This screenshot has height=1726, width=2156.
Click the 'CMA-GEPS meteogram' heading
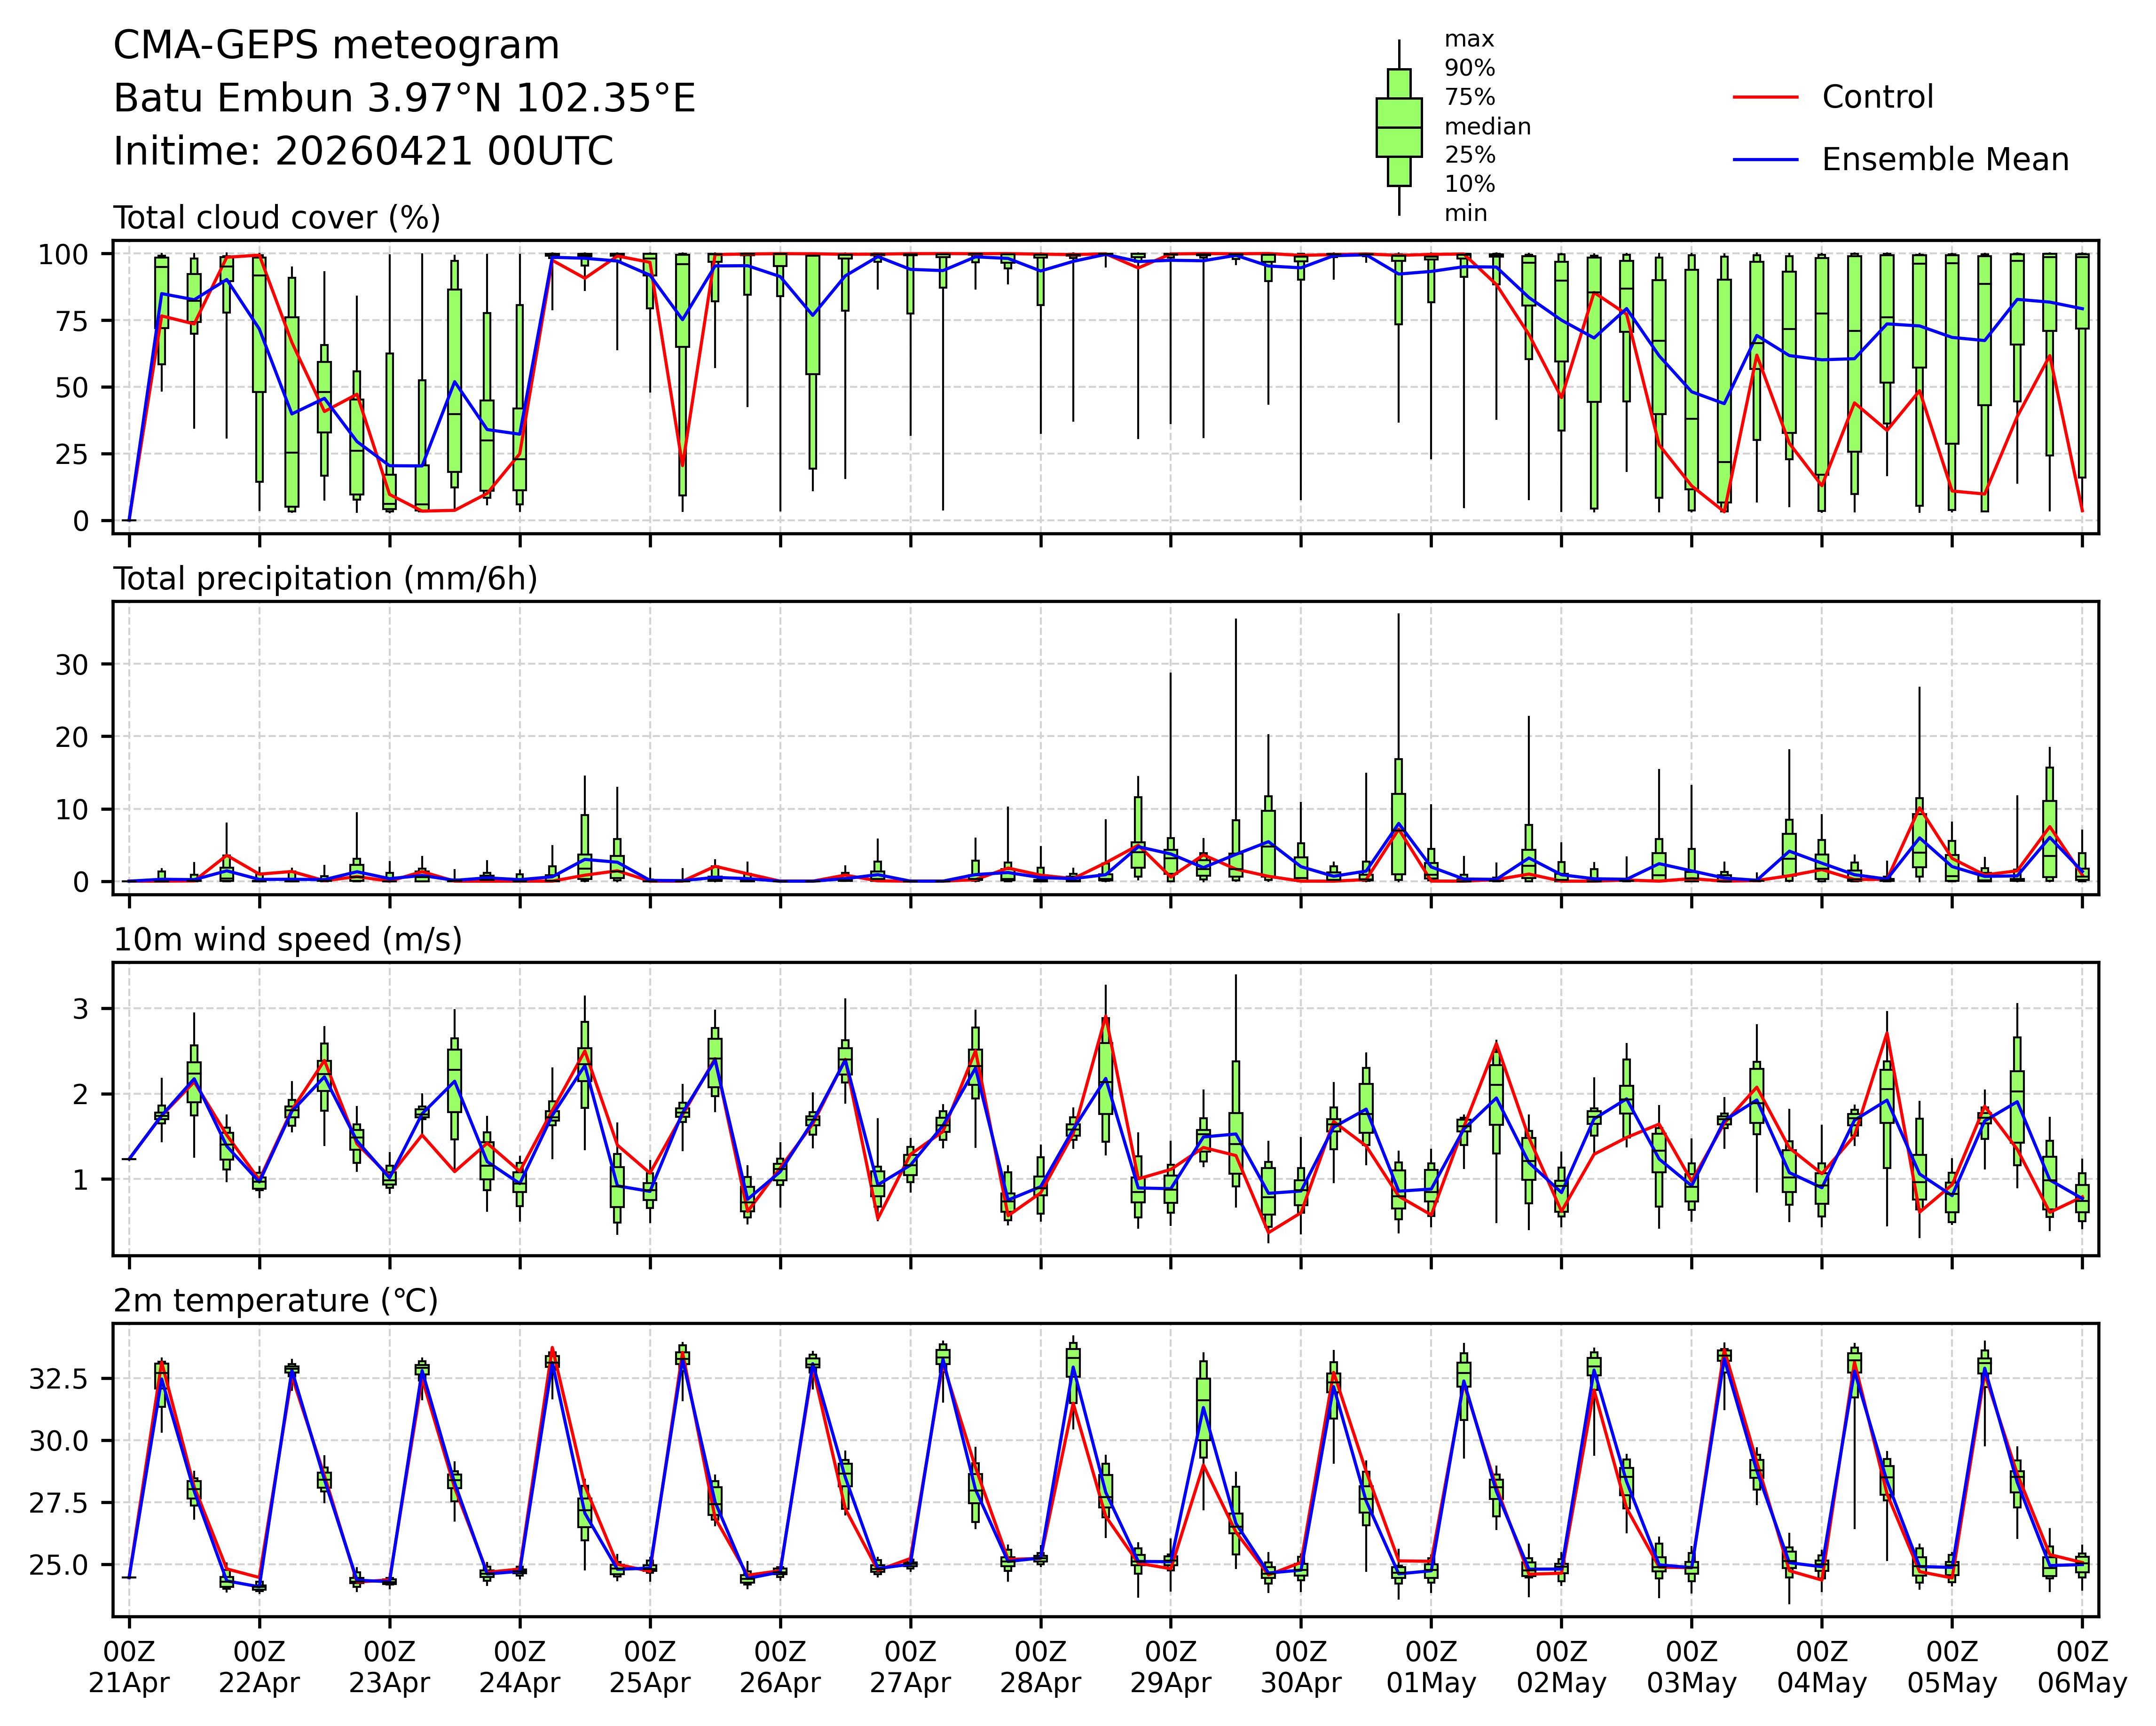click(x=336, y=46)
